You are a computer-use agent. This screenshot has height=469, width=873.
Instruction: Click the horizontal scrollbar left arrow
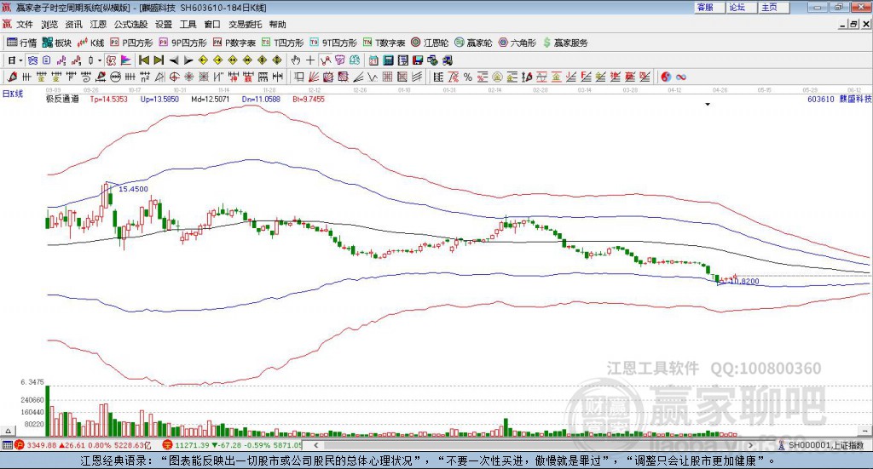(316, 445)
